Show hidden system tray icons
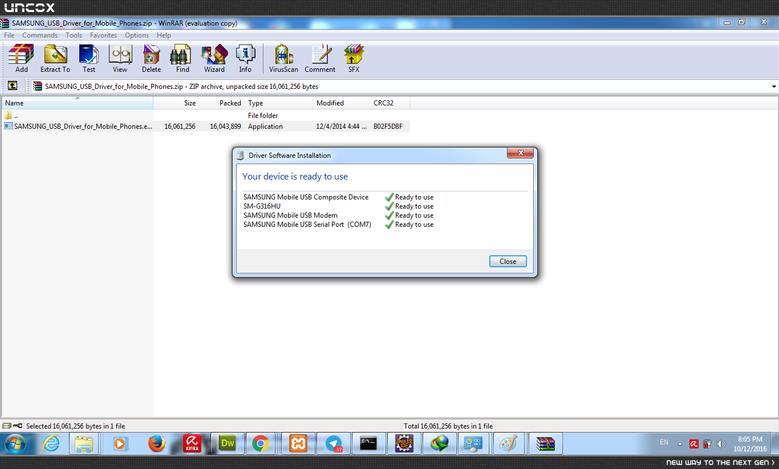 (x=680, y=444)
